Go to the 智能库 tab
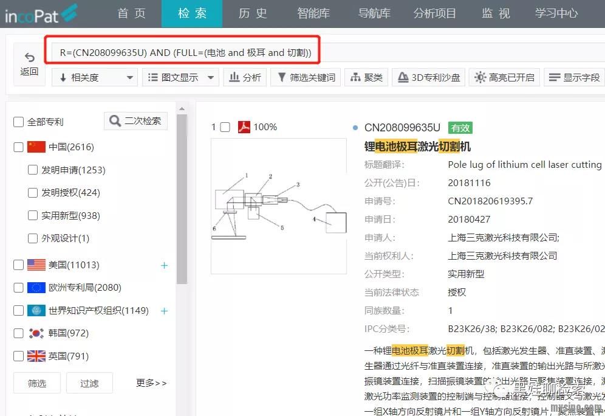This screenshot has height=416, width=605. [313, 13]
